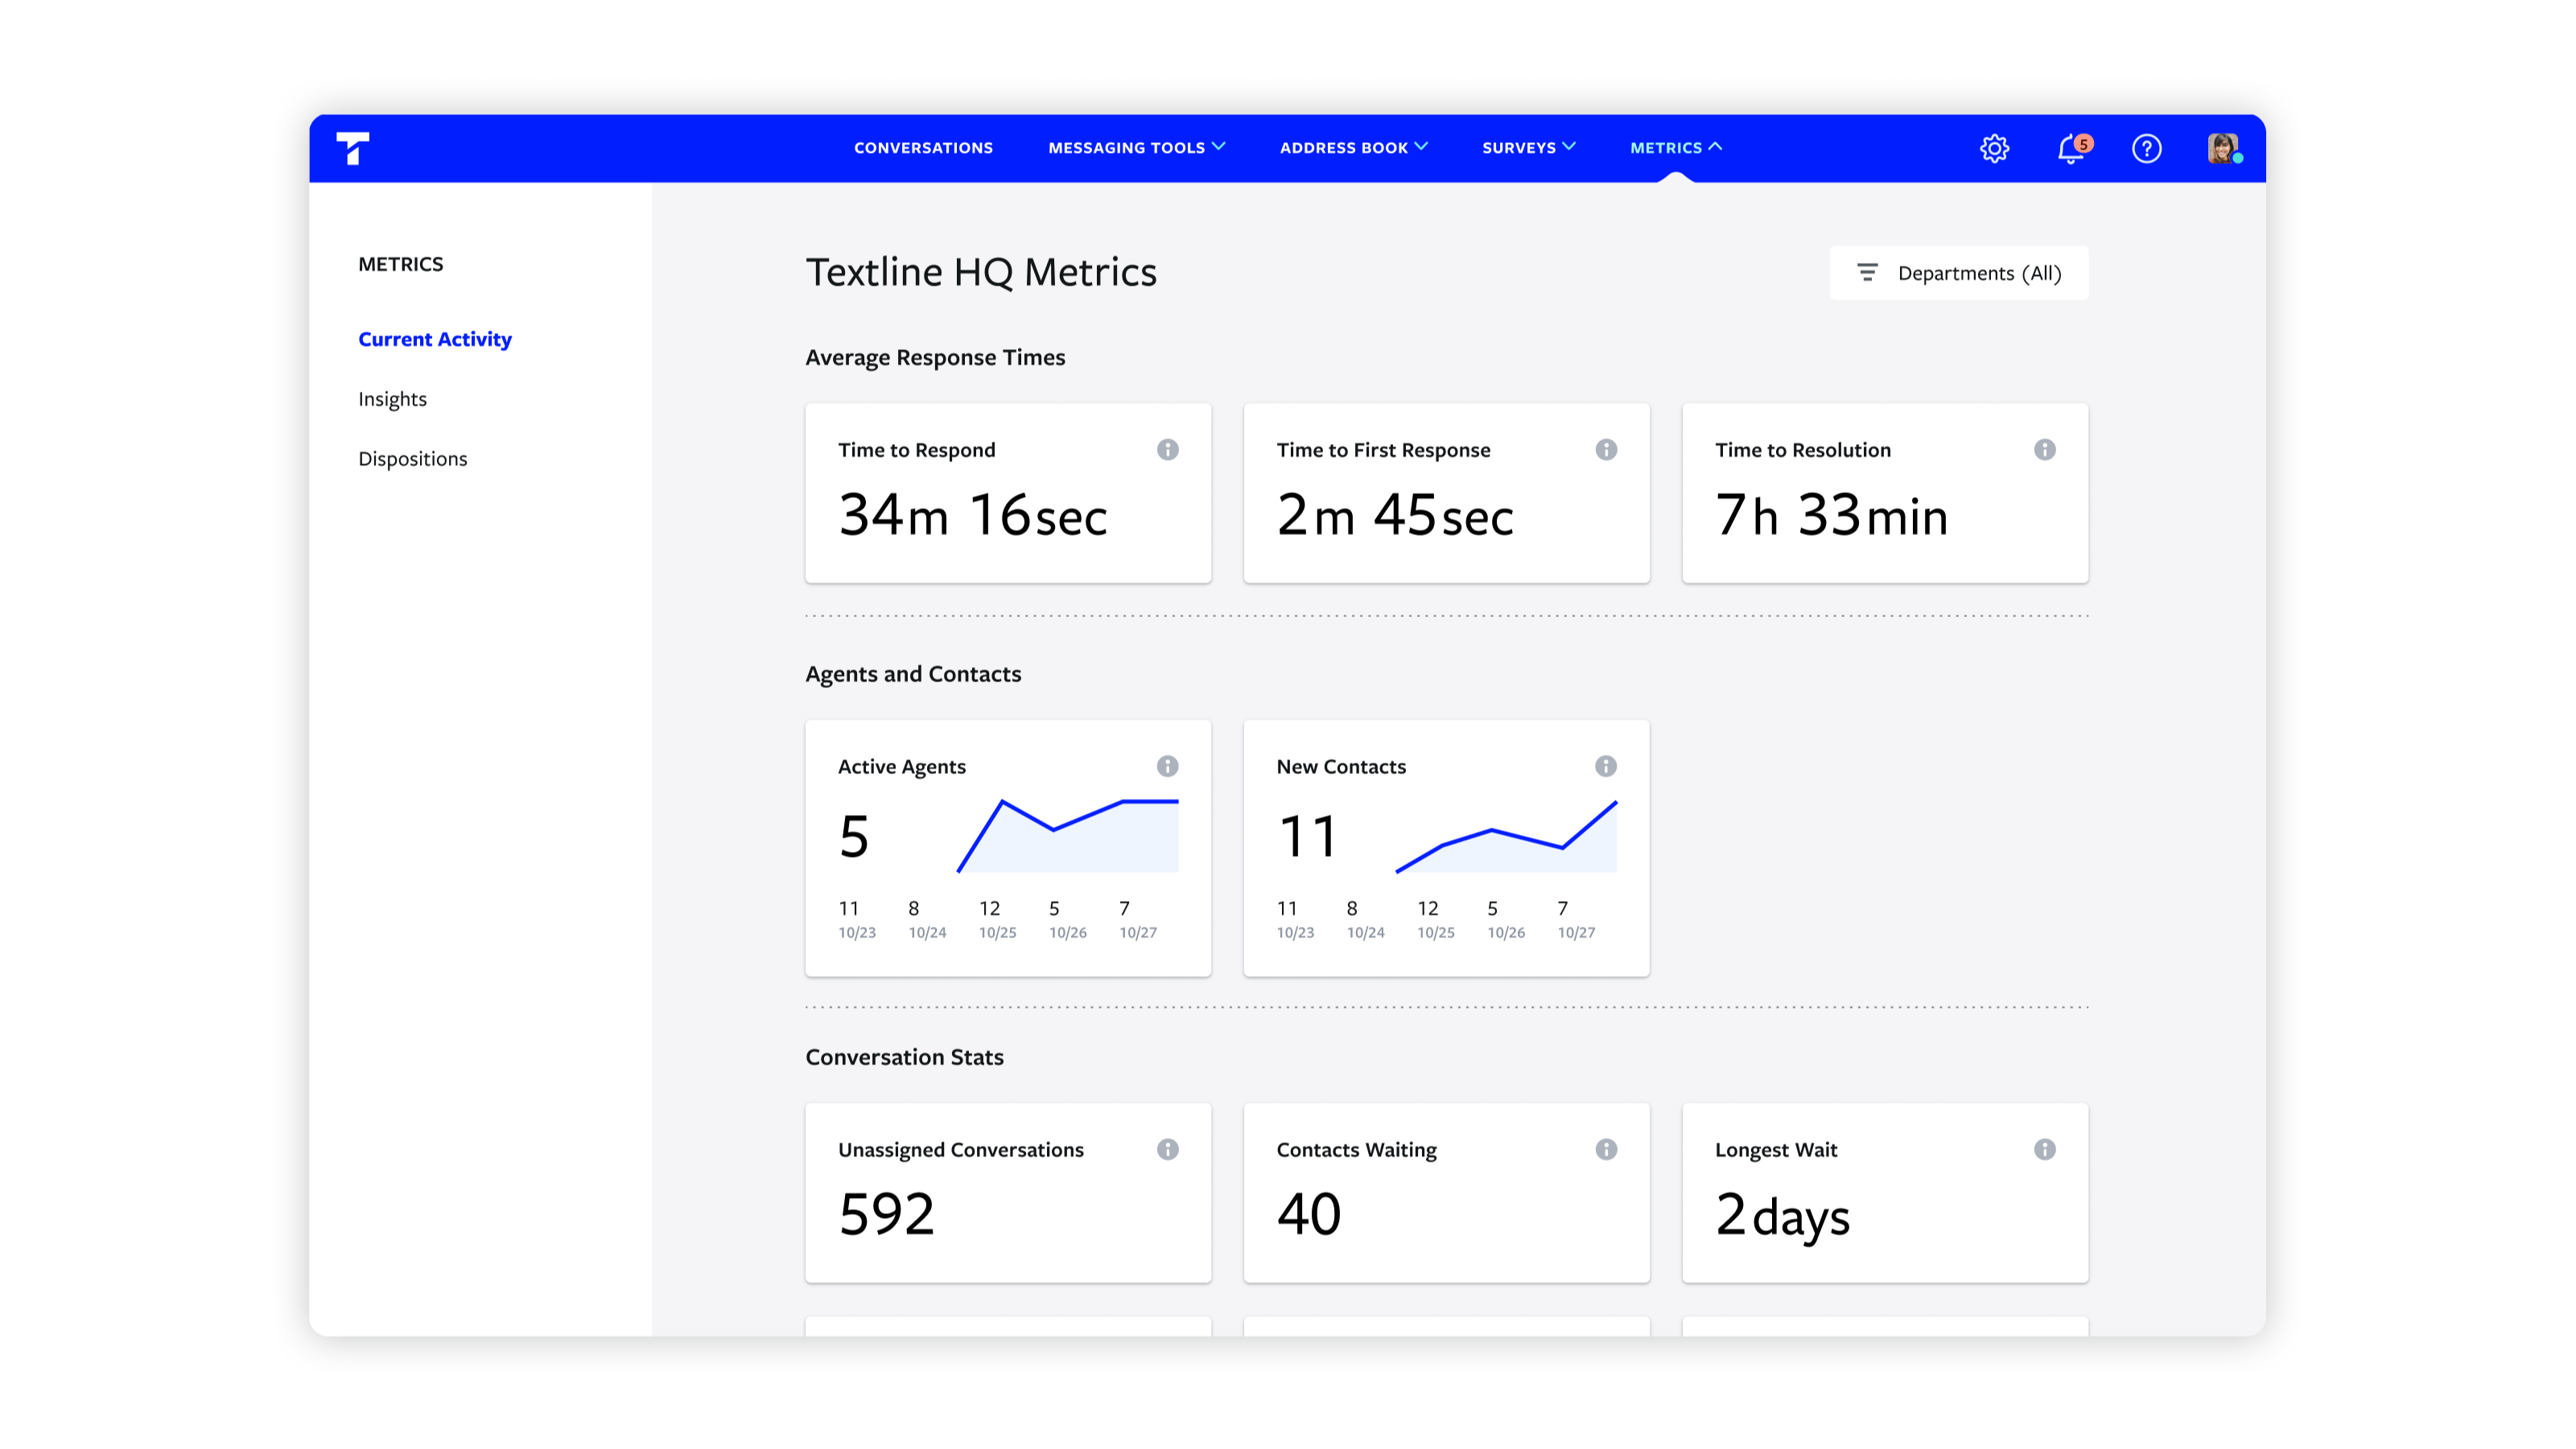Open Dispositions from the sidebar
2576x1449 pixels.
click(412, 459)
